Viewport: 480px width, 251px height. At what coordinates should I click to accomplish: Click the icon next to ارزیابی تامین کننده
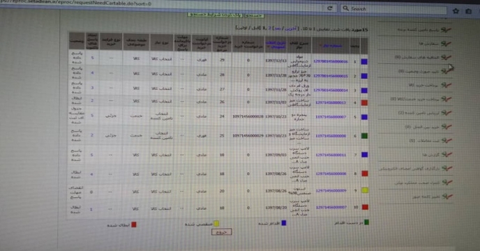click(447, 113)
